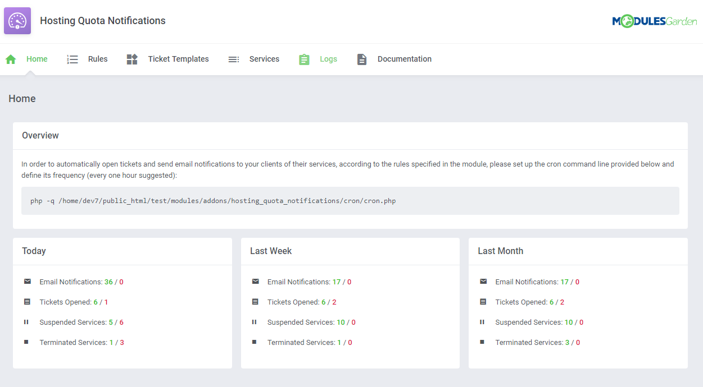Click ticket icon in Last Month card

point(483,302)
